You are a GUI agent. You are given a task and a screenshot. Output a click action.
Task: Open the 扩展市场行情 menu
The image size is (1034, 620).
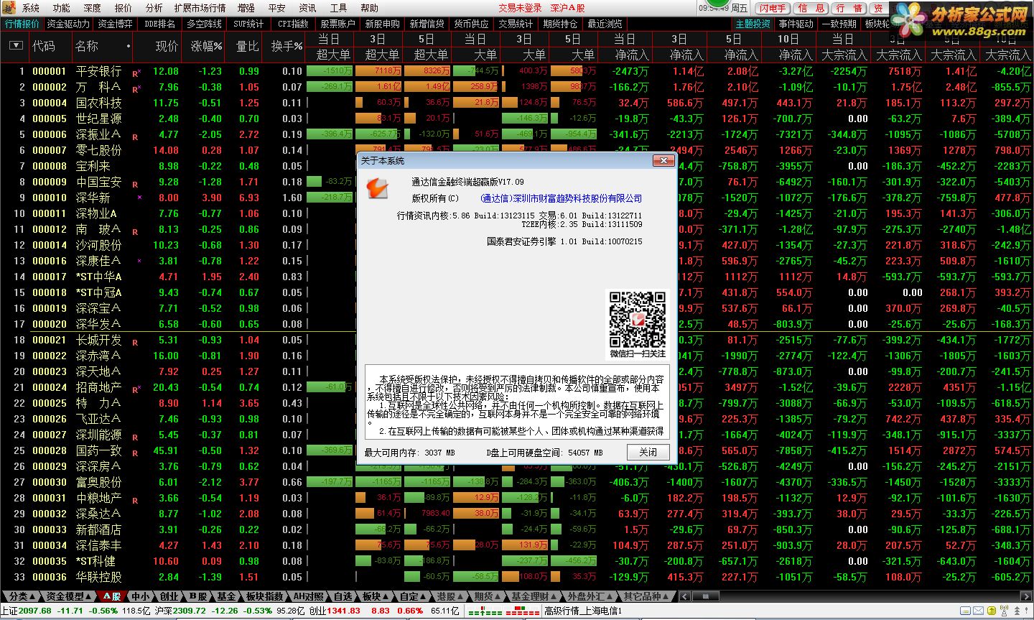click(x=200, y=9)
